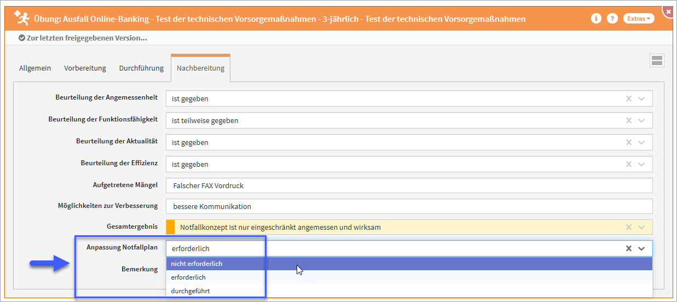
Task: Click the 'Beurteilung der Effizienz' label
Action: 119,163
